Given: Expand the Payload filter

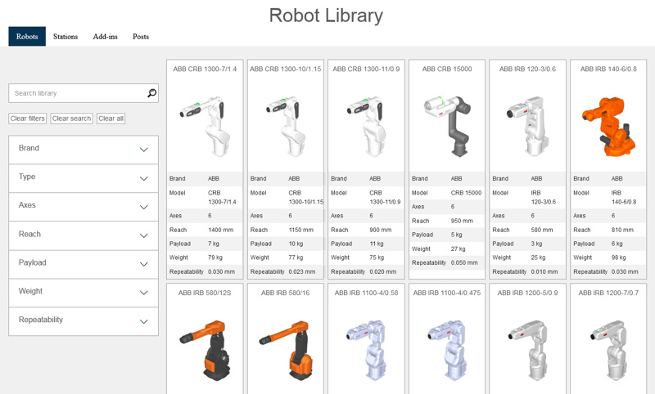Looking at the screenshot, I should [x=84, y=264].
